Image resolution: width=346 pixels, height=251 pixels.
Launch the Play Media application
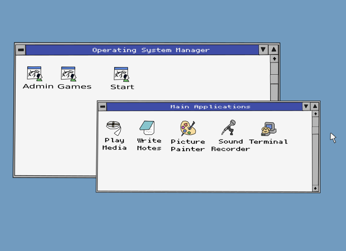[114, 128]
